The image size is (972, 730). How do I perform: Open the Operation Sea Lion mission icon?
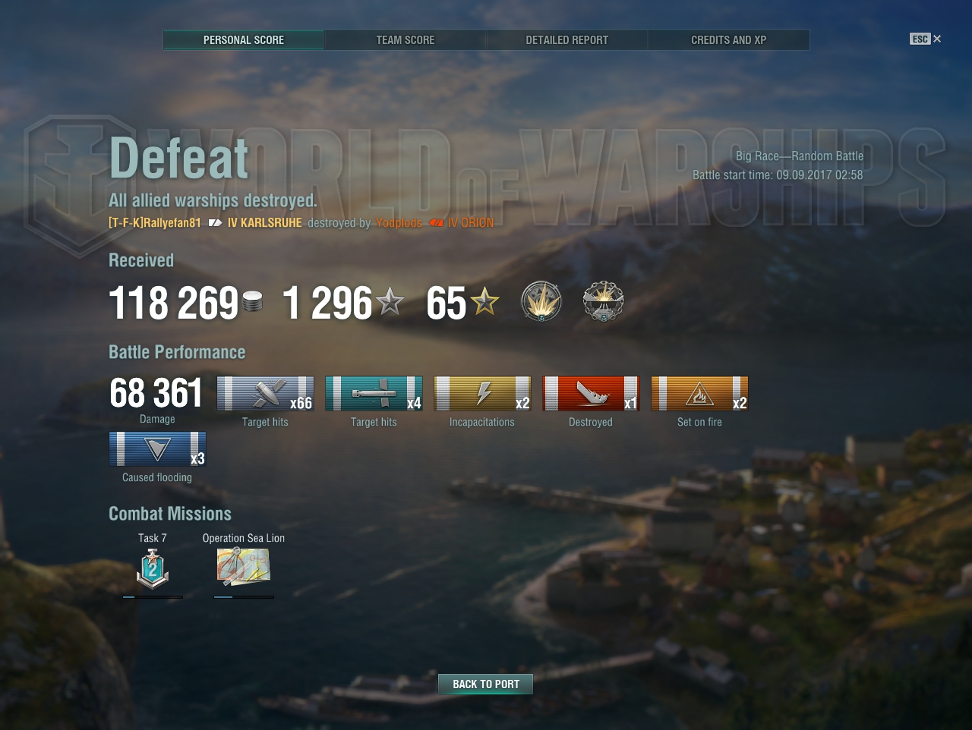244,566
